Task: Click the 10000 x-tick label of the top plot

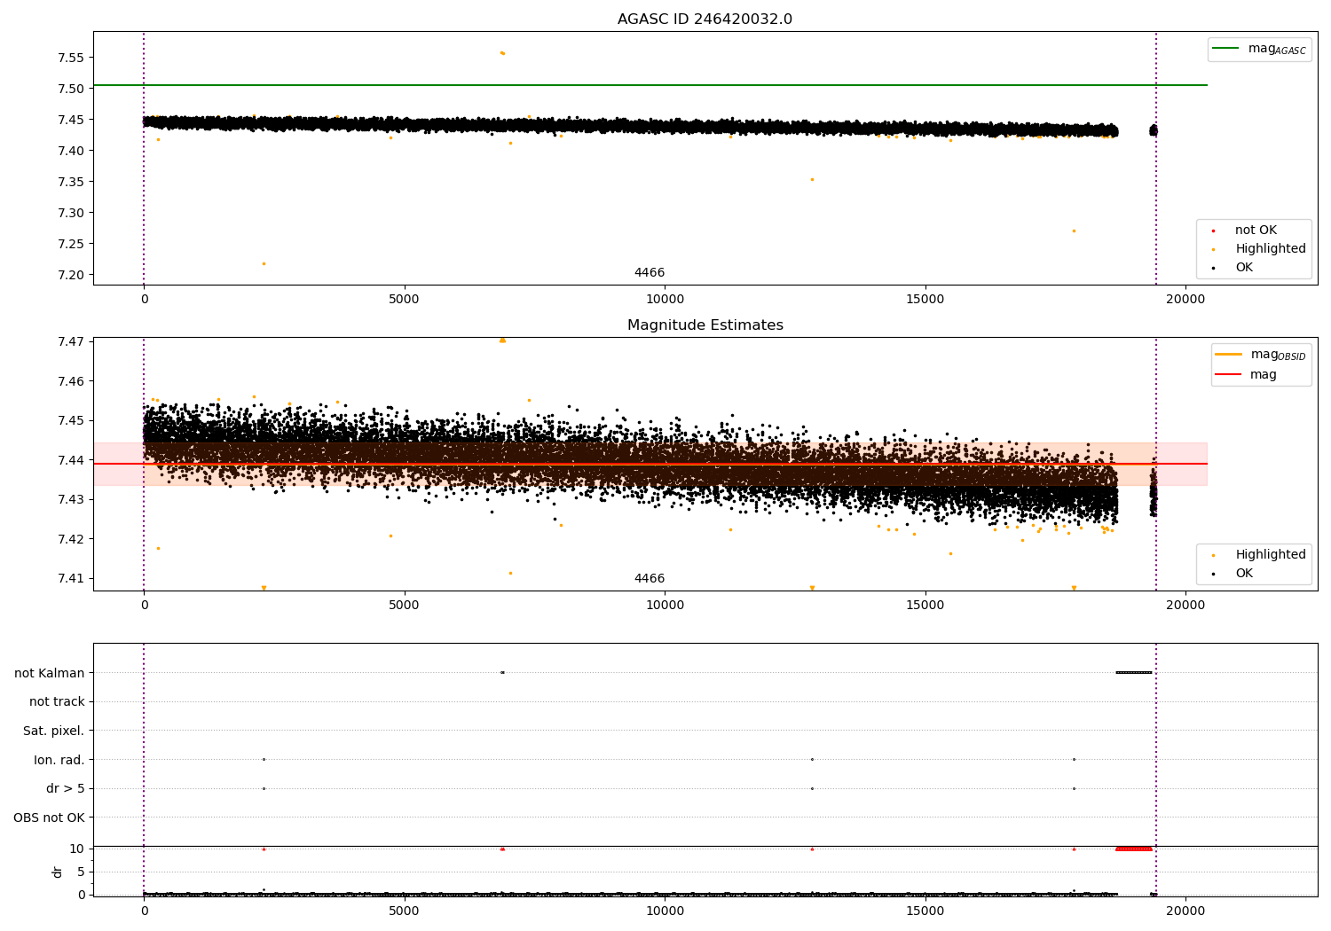Action: click(665, 299)
